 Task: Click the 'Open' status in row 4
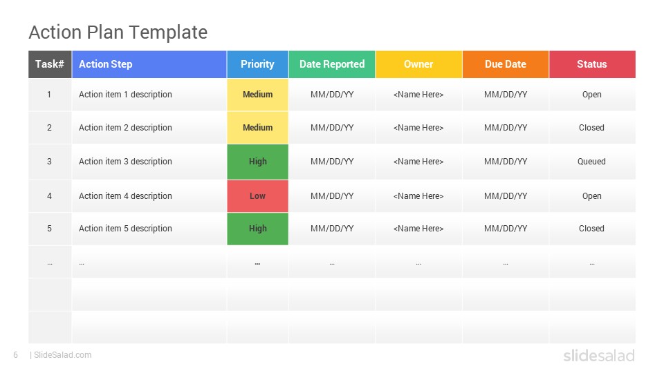[592, 196]
